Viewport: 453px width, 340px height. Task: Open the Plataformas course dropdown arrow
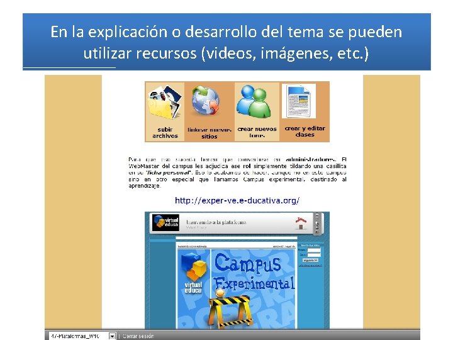point(112,336)
